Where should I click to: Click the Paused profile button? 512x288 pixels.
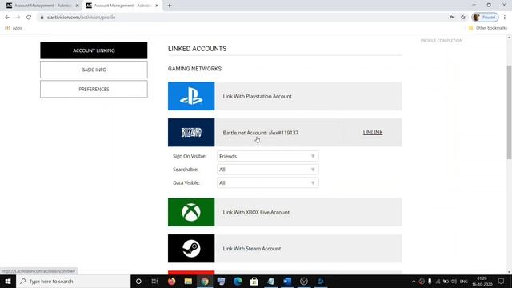coord(486,18)
